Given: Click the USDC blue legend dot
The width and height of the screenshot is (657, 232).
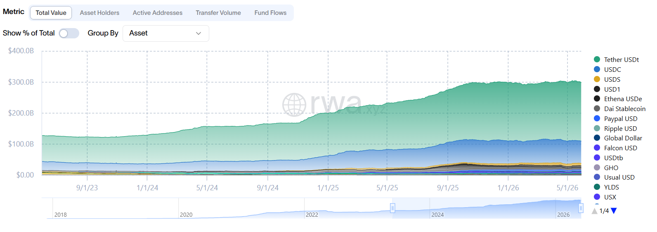Looking at the screenshot, I should pos(597,69).
